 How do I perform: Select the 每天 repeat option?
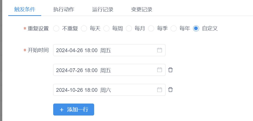pyautogui.click(x=84, y=28)
